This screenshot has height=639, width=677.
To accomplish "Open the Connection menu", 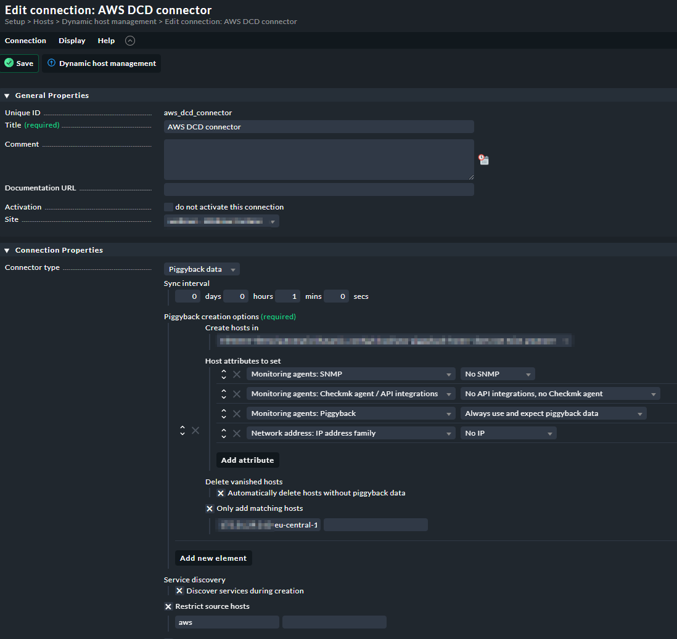I will (25, 41).
